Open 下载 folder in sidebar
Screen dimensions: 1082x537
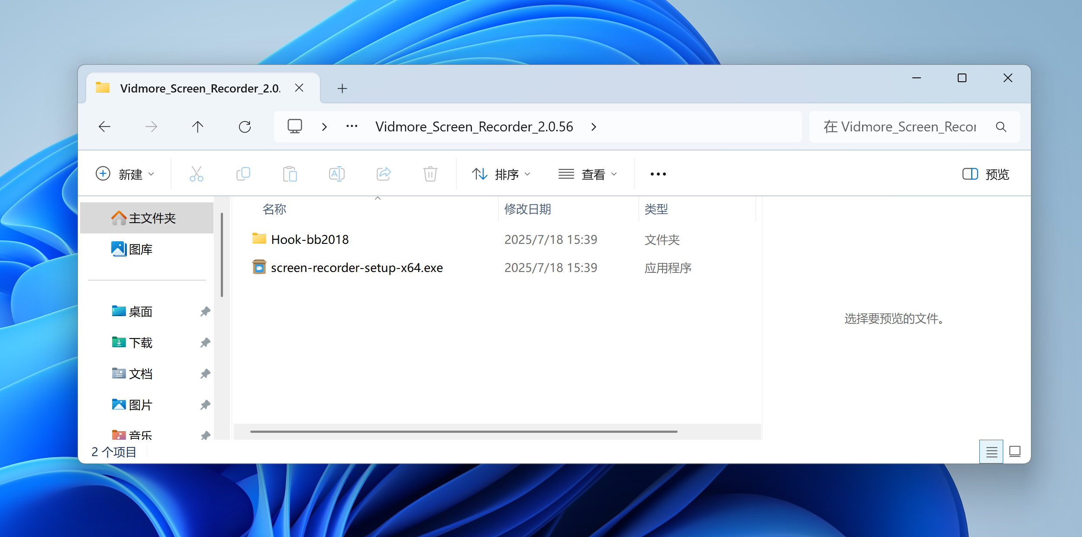tap(141, 343)
